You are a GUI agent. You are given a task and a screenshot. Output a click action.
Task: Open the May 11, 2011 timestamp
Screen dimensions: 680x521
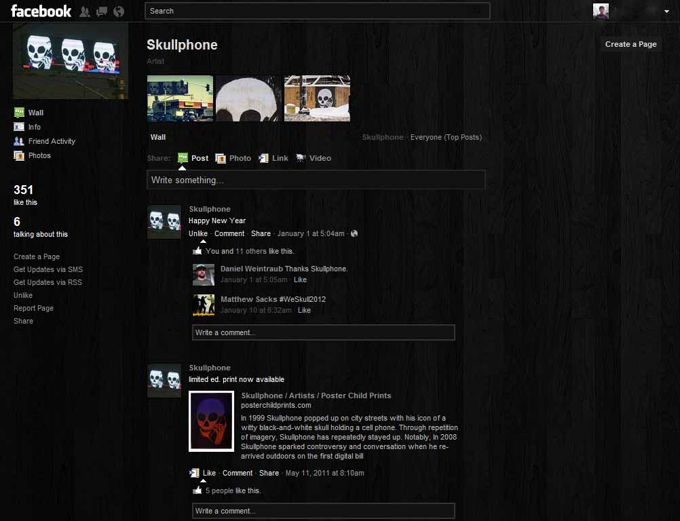(325, 474)
